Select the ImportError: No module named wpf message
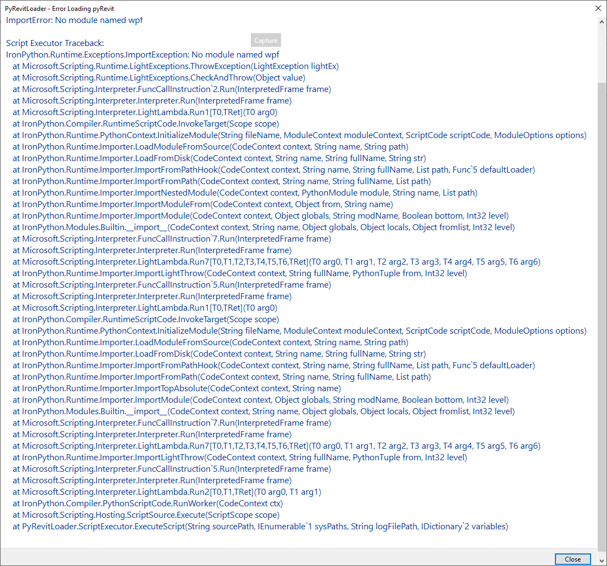Image resolution: width=607 pixels, height=566 pixels. click(x=73, y=20)
